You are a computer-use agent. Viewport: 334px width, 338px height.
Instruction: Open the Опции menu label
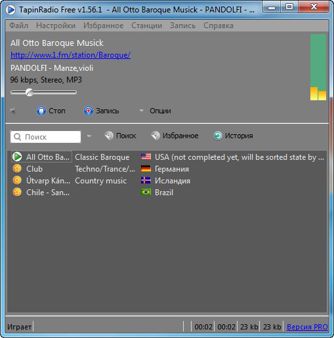pos(160,111)
